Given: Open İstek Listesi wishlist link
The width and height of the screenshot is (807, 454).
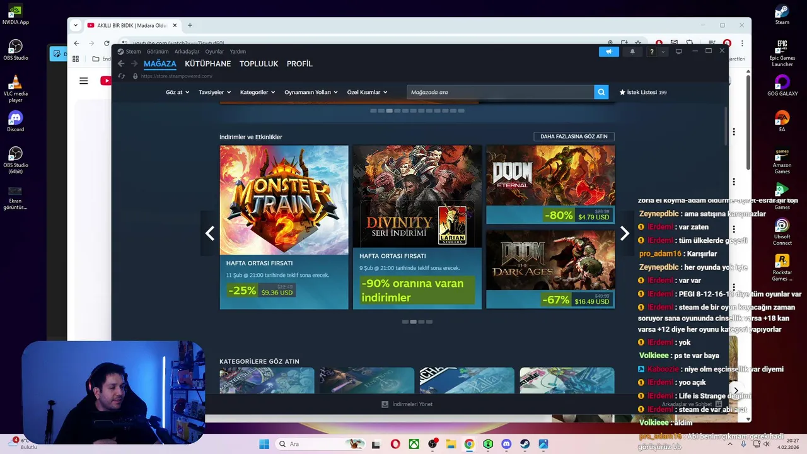Looking at the screenshot, I should [643, 92].
